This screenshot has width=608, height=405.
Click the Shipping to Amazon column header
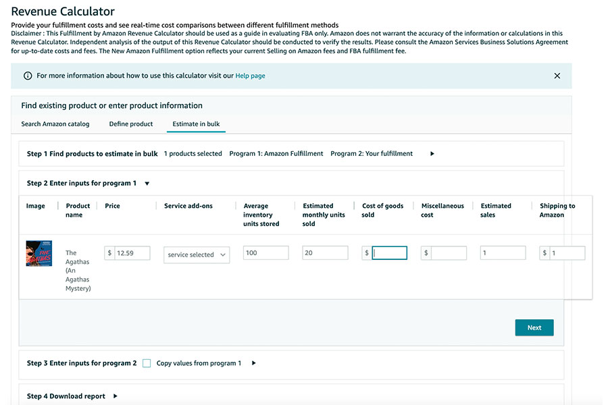pos(557,210)
